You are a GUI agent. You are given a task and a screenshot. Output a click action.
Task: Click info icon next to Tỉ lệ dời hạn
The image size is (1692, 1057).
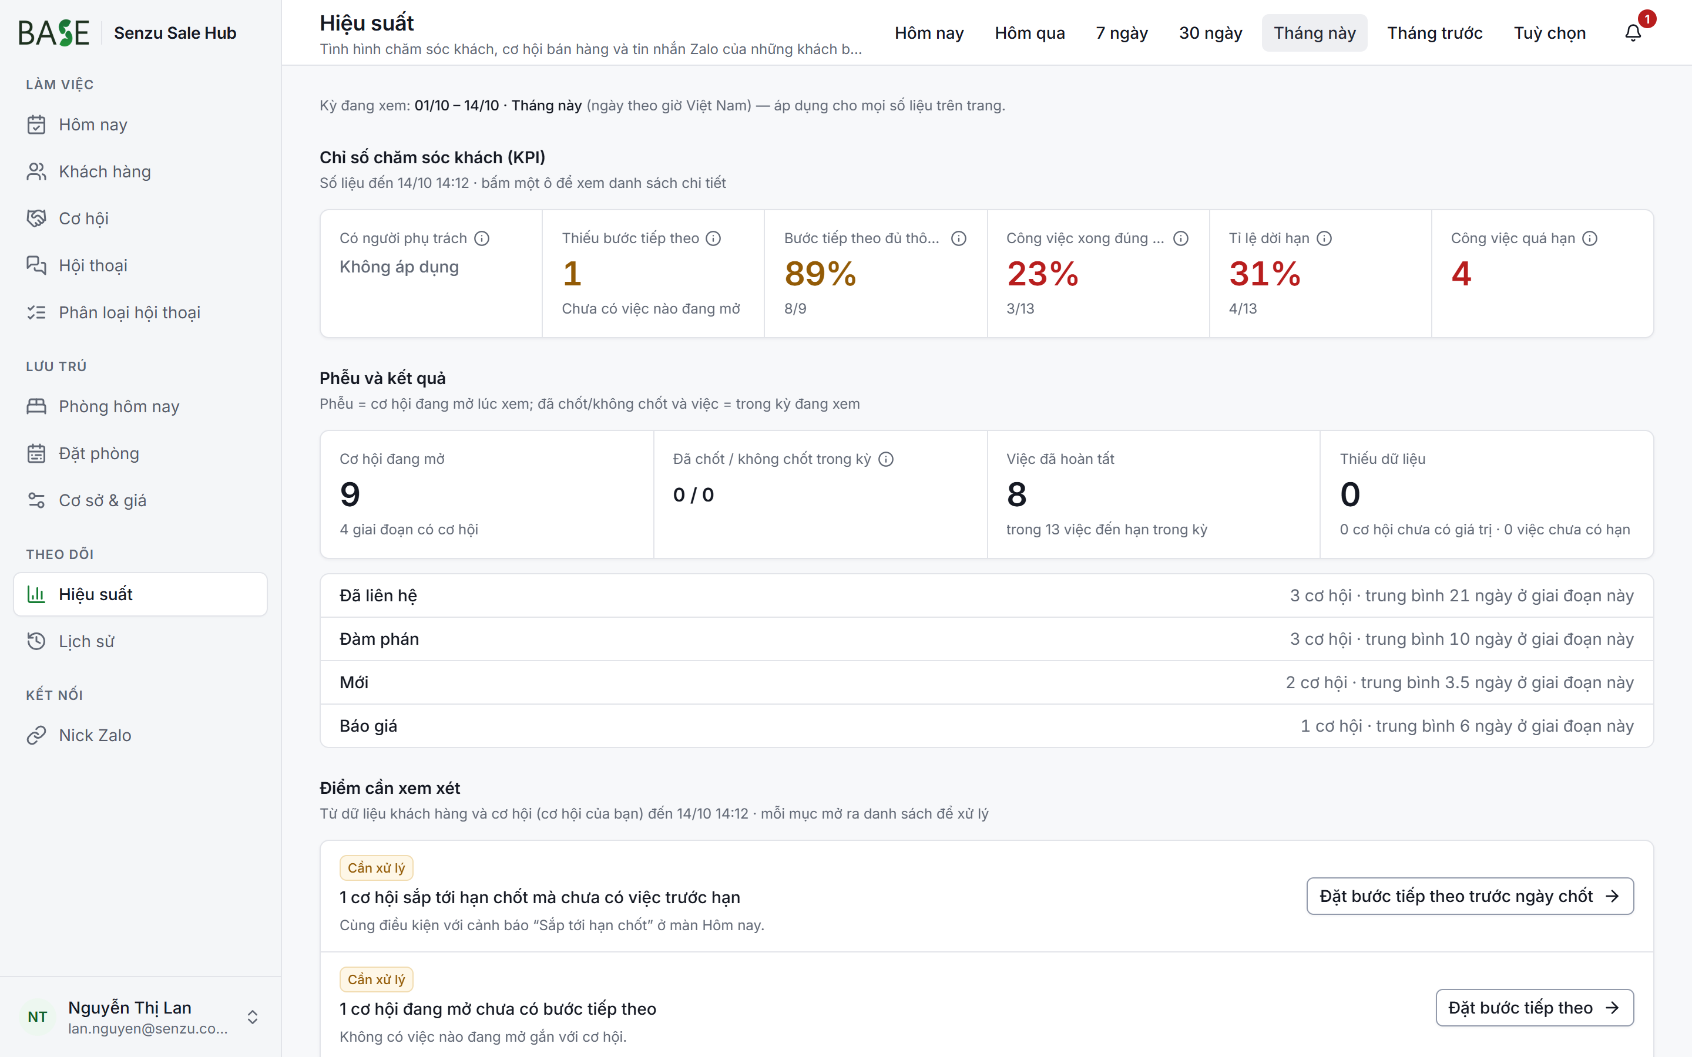(1324, 238)
